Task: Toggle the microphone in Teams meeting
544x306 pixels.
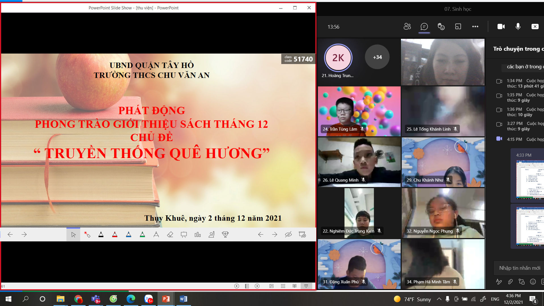Action: point(518,27)
